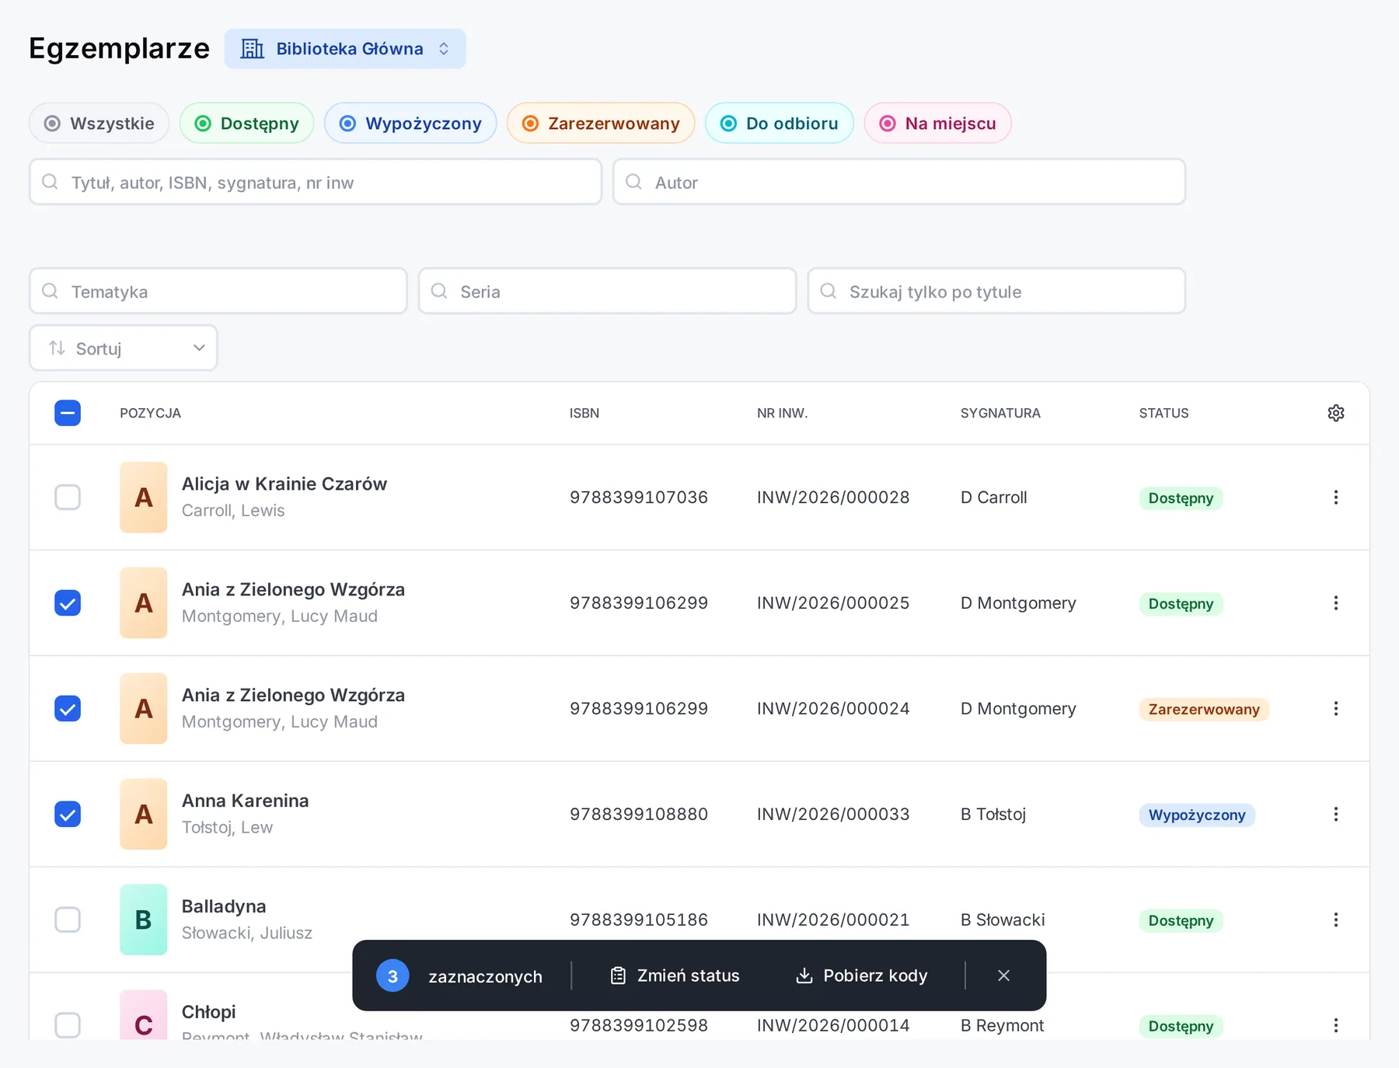Select the Wszystkie filter tab
Viewport: 1399px width, 1068px height.
pos(99,124)
